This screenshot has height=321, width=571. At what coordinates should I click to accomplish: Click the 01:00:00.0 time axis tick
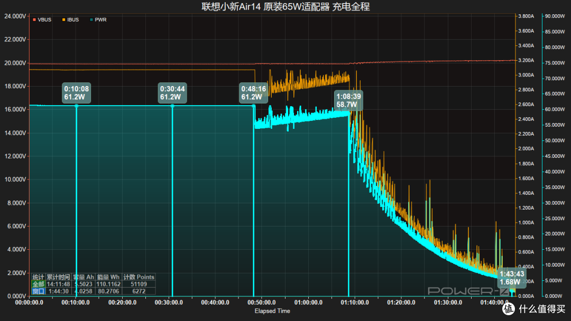click(308, 303)
